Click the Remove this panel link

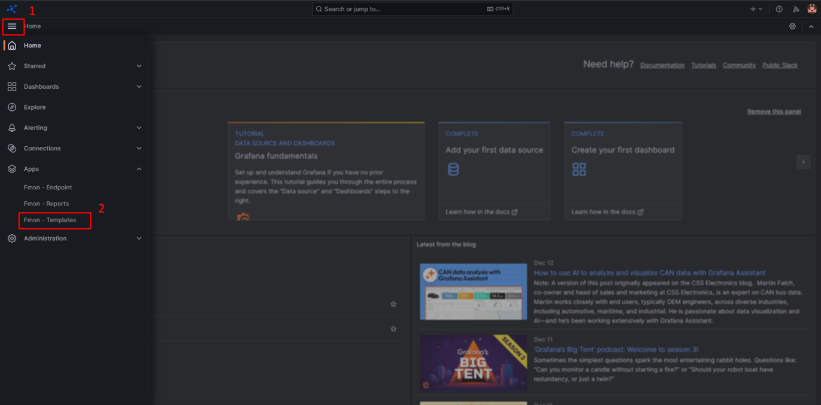[x=774, y=111]
